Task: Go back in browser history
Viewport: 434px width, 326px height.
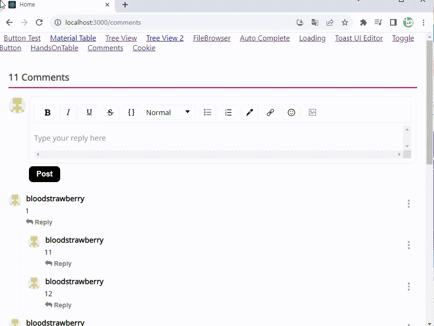Action: point(9,22)
